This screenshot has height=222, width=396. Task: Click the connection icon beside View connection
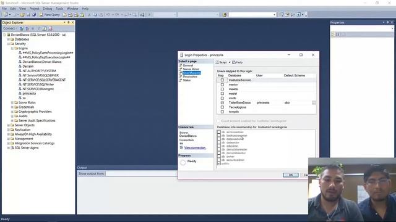[x=181, y=147]
